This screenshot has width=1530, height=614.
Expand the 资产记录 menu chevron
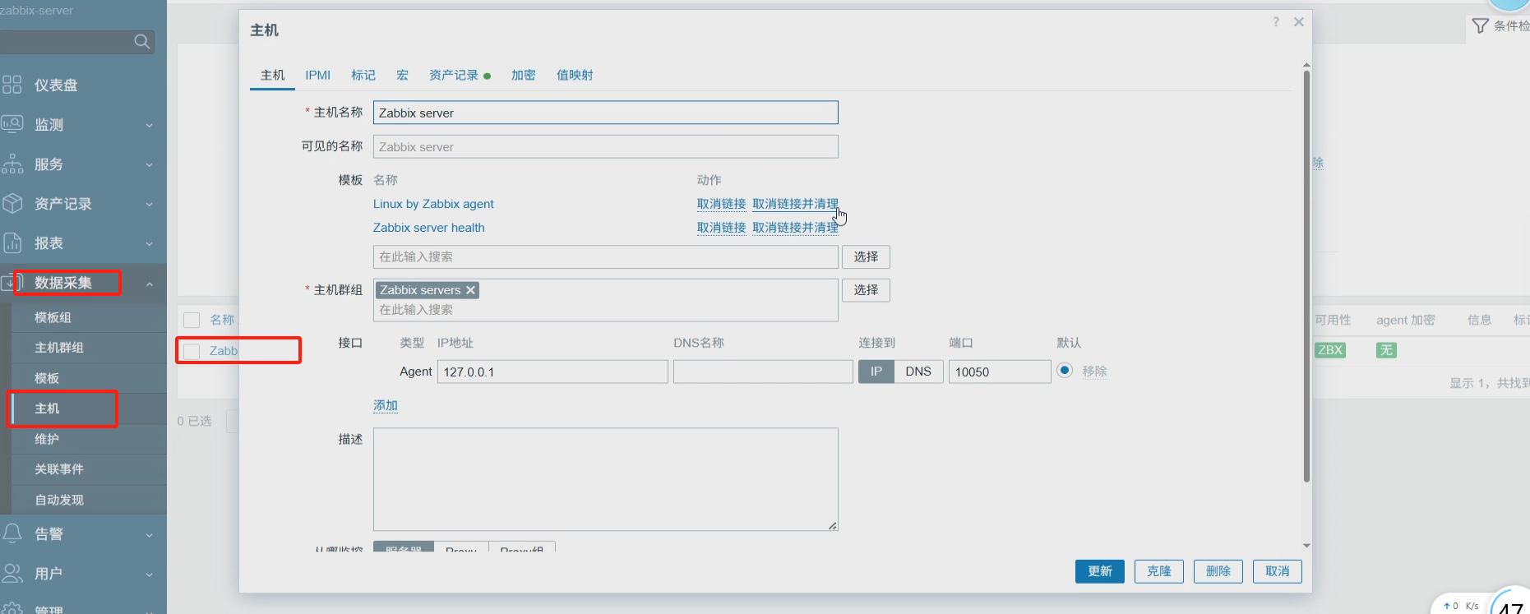[x=150, y=204]
